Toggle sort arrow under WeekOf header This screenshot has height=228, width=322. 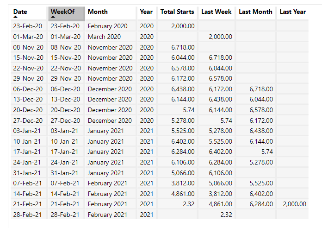[53, 17]
